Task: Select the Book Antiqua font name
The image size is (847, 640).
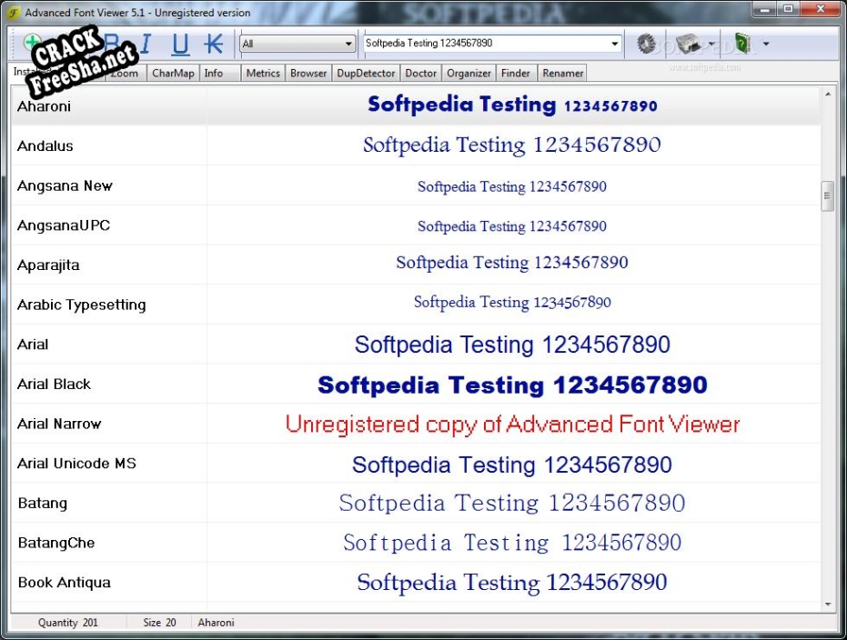Action: [x=64, y=583]
